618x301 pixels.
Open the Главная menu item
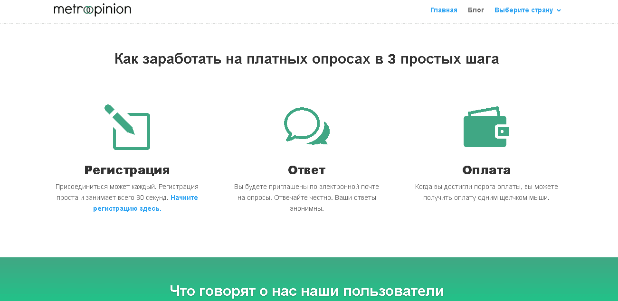point(444,10)
